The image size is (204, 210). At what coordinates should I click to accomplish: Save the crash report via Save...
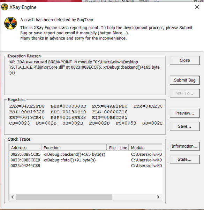(185, 126)
